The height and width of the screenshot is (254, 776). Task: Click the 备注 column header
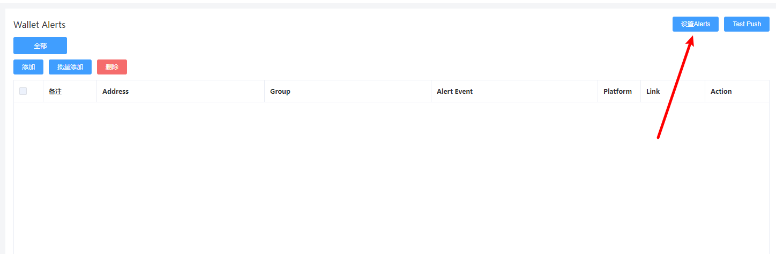55,92
